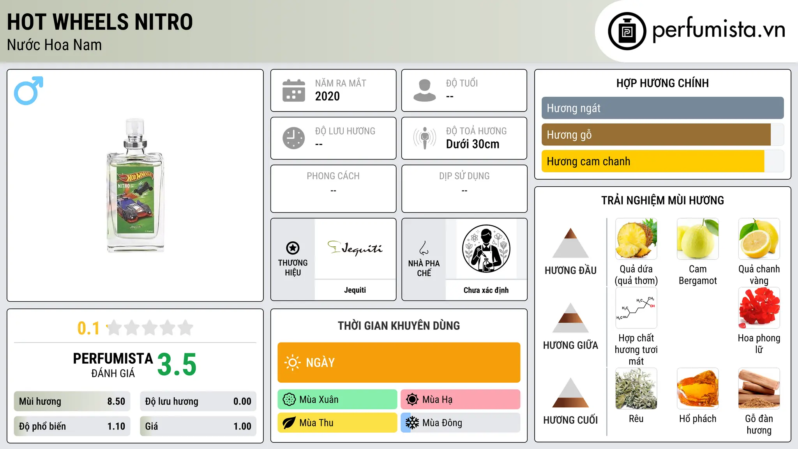Click the Ngày recommended time bar
The image size is (798, 449).
[399, 362]
